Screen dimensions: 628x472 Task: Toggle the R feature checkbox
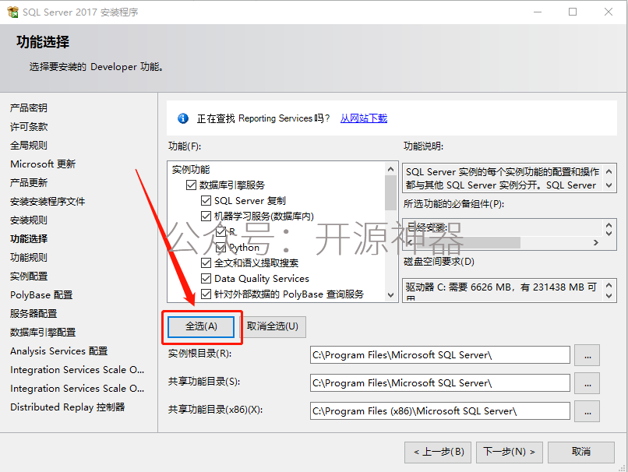click(x=221, y=232)
